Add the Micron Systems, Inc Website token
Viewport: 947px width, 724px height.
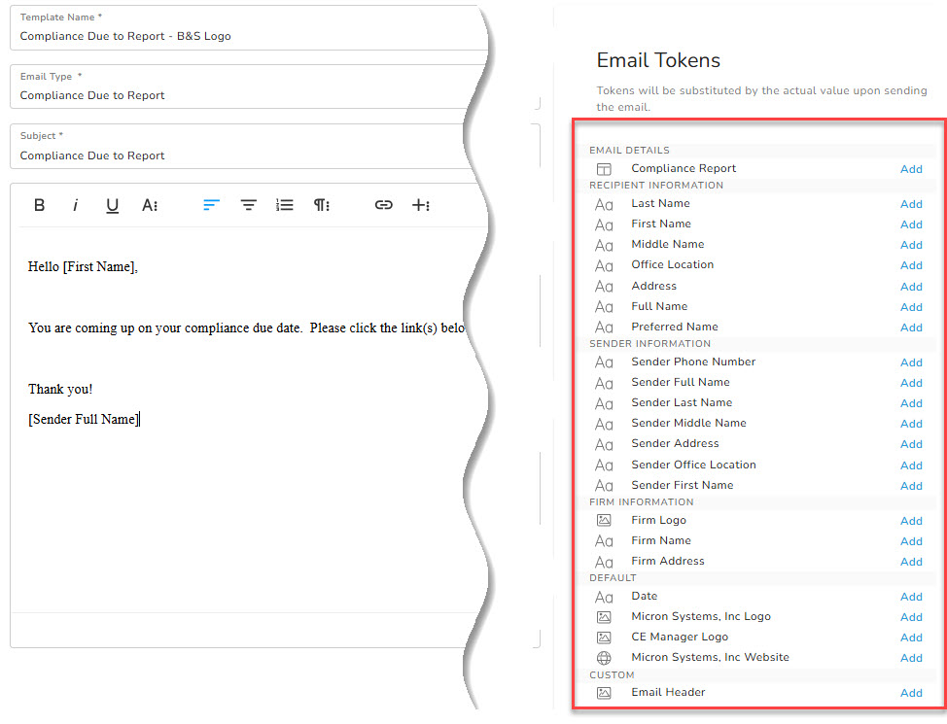point(911,658)
